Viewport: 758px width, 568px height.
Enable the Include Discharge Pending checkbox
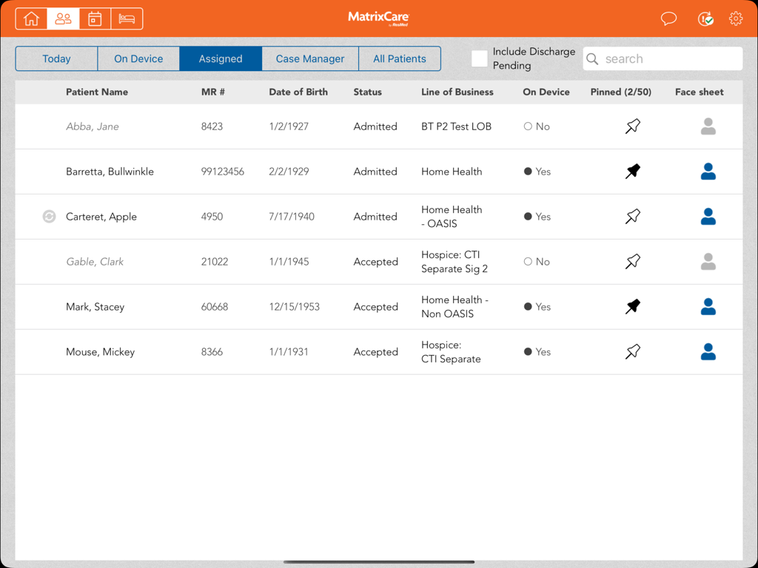click(x=479, y=58)
